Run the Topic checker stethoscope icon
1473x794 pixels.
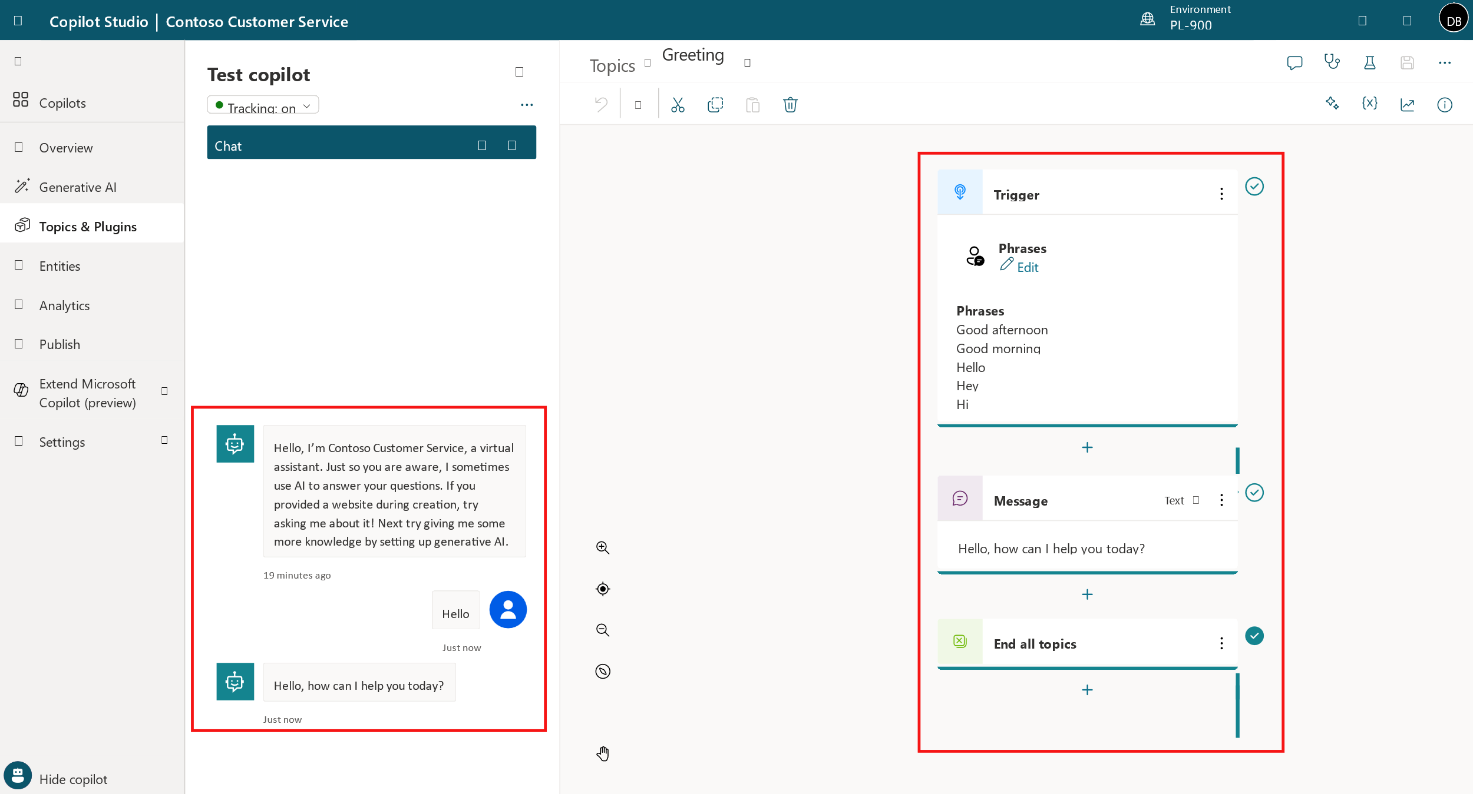pos(1332,62)
